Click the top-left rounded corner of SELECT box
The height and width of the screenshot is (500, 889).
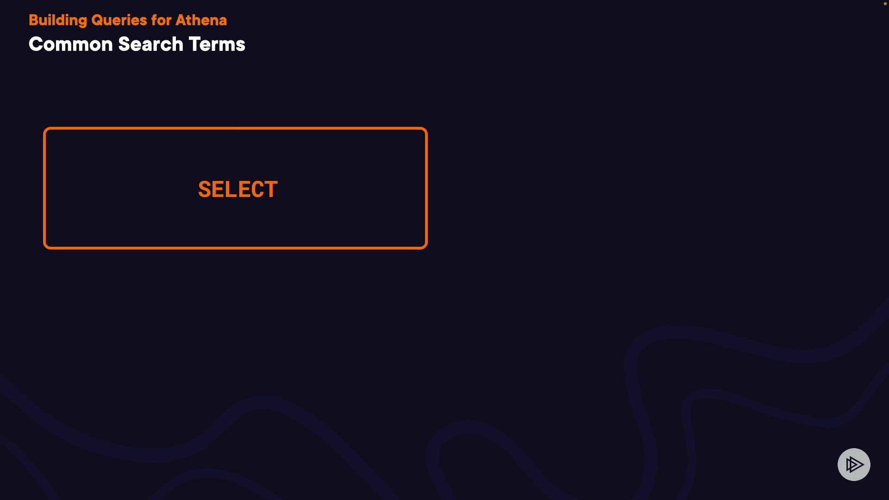coord(46,130)
